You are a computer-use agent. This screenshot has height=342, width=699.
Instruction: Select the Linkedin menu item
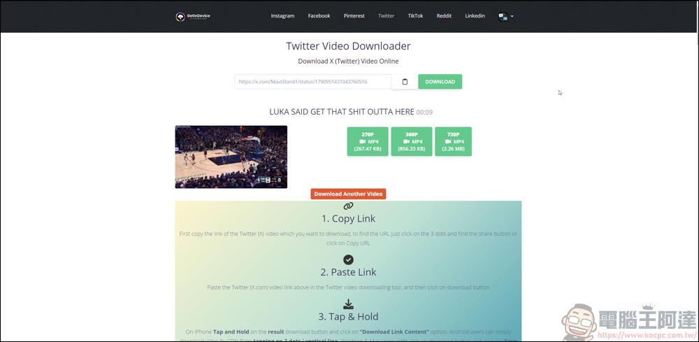475,16
